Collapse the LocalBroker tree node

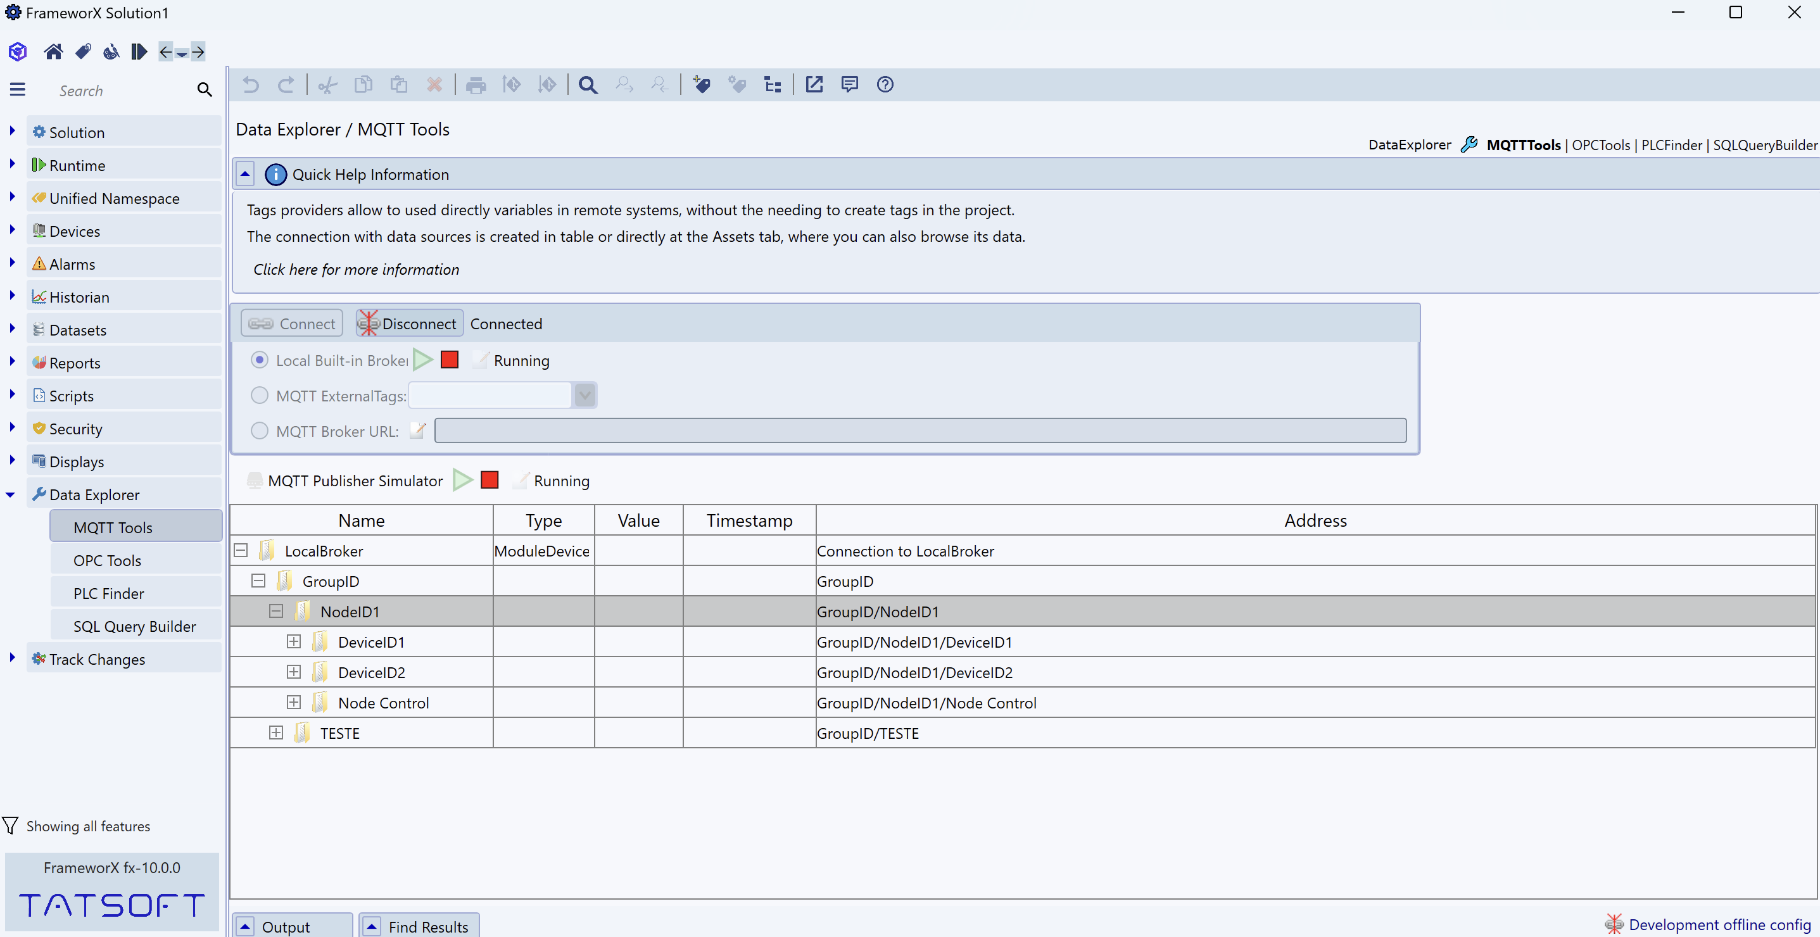(x=241, y=550)
